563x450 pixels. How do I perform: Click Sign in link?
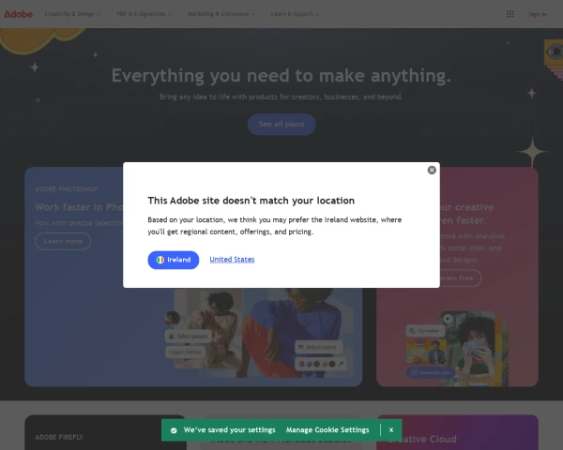[x=538, y=14]
